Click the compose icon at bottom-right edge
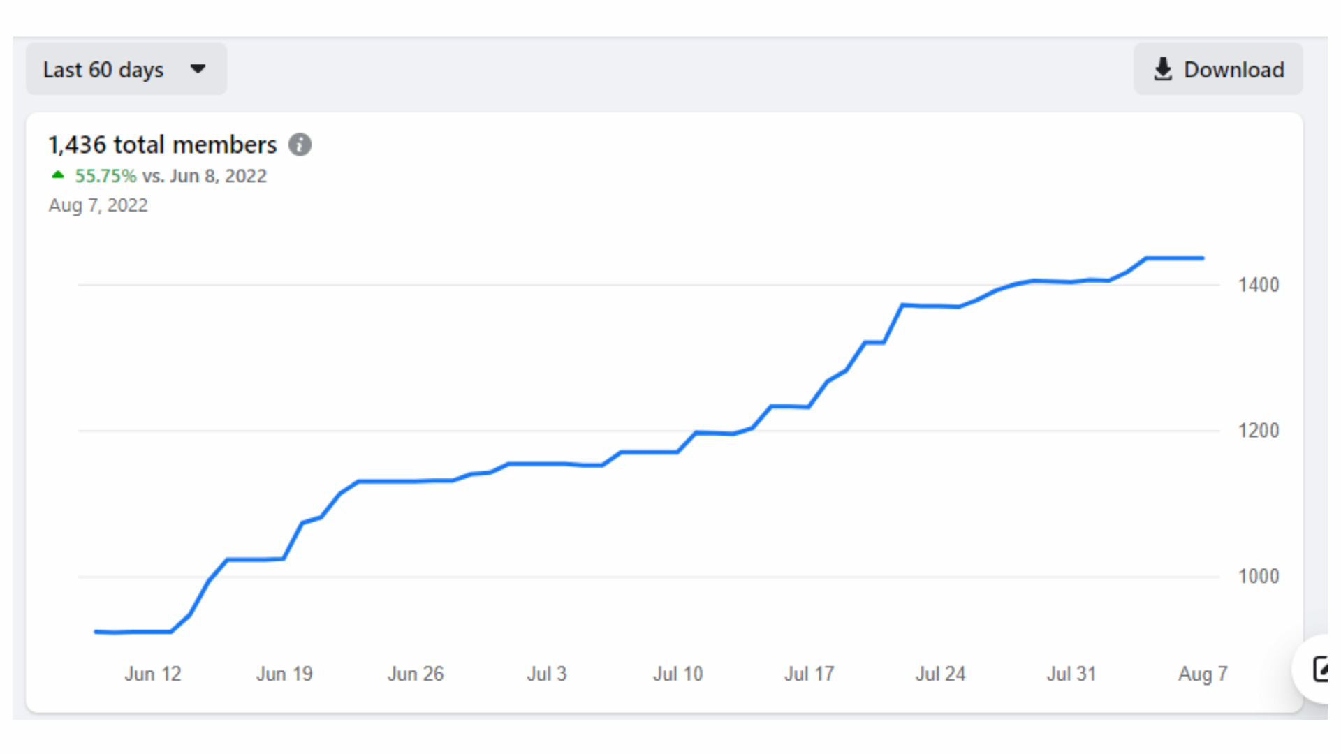 click(x=1320, y=669)
